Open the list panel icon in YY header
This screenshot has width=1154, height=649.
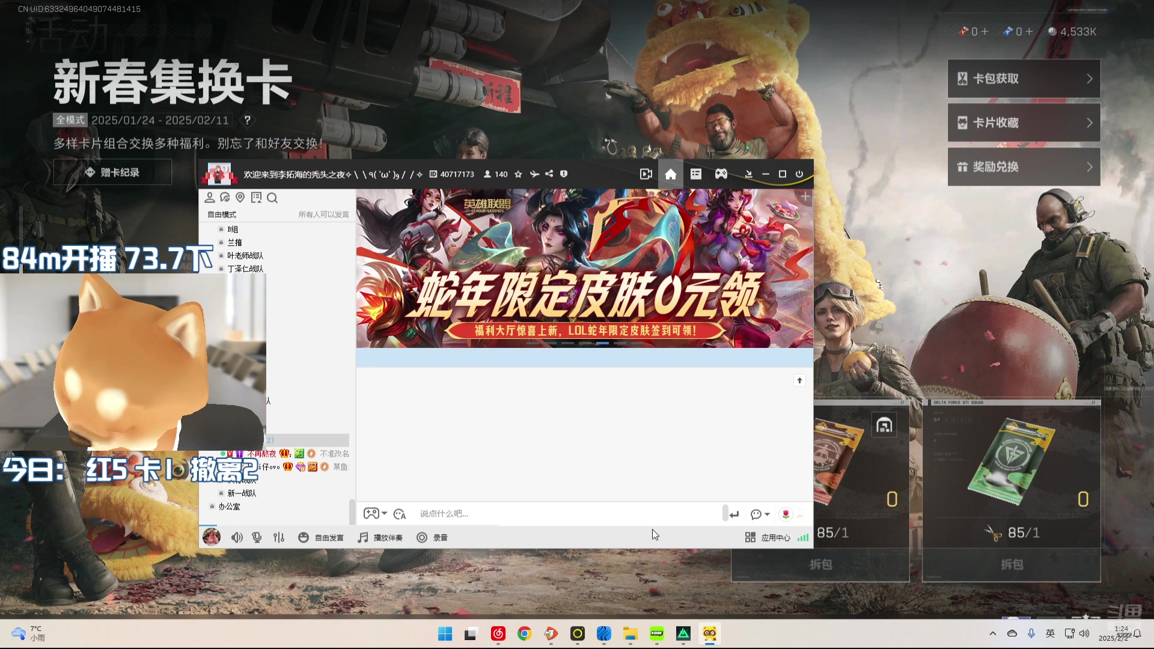pos(696,174)
